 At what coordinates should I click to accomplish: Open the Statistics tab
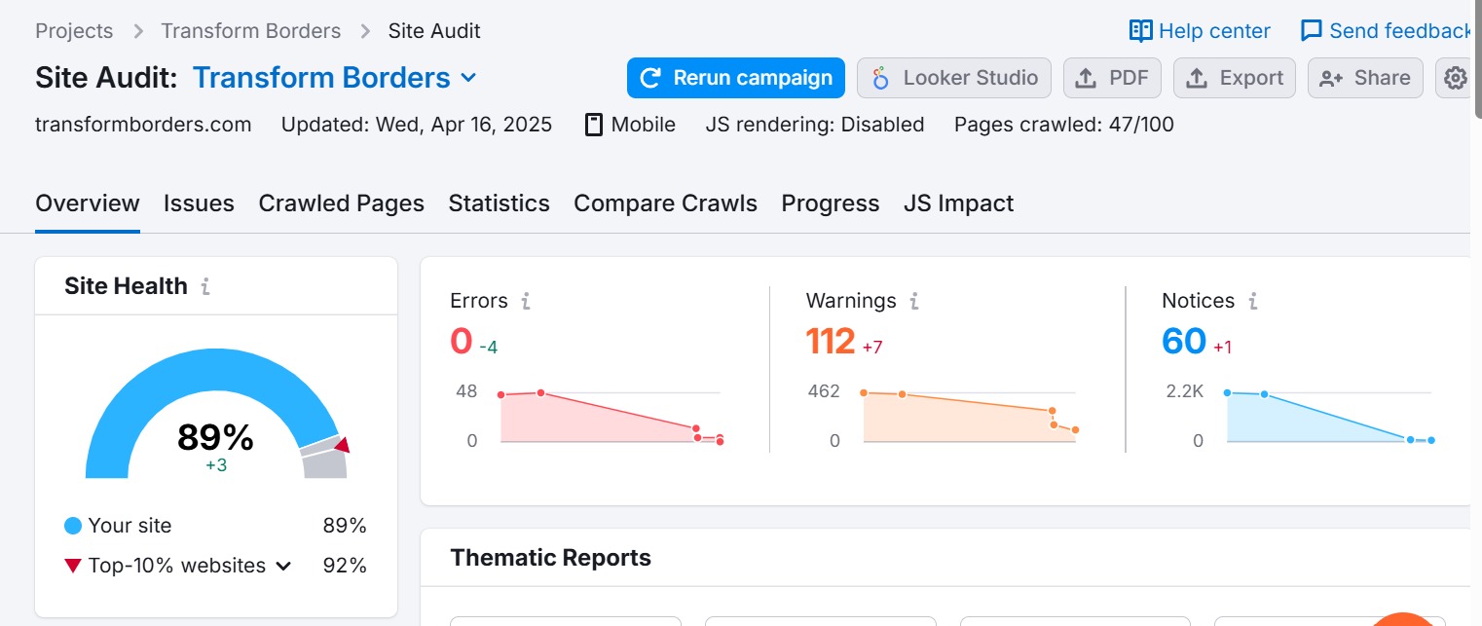tap(499, 203)
